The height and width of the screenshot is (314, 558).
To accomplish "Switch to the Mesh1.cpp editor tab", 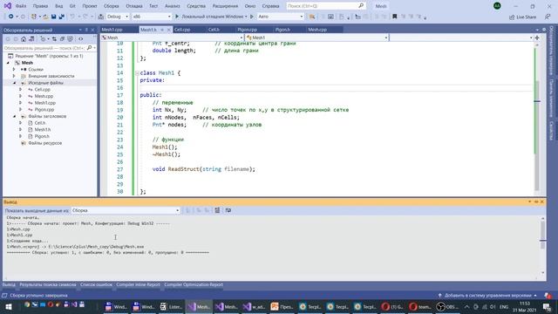I will coord(112,30).
